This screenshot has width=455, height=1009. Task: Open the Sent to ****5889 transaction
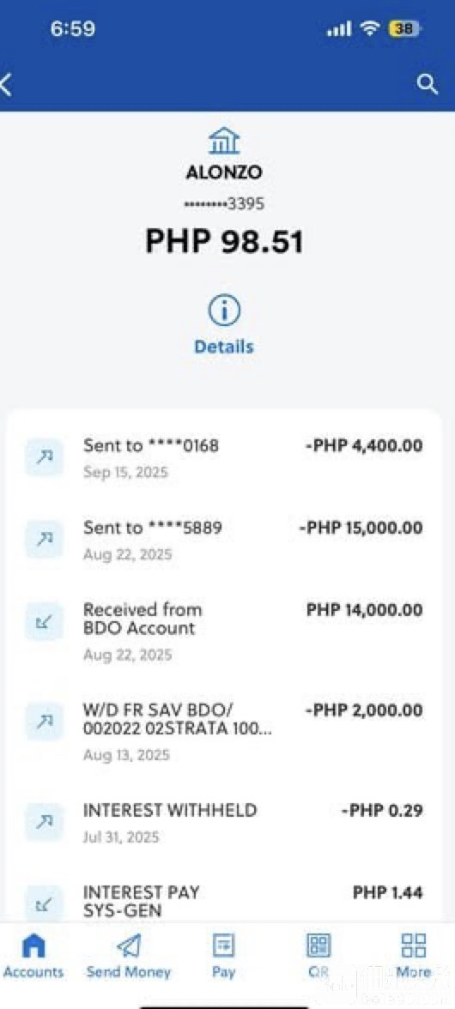coord(224,541)
